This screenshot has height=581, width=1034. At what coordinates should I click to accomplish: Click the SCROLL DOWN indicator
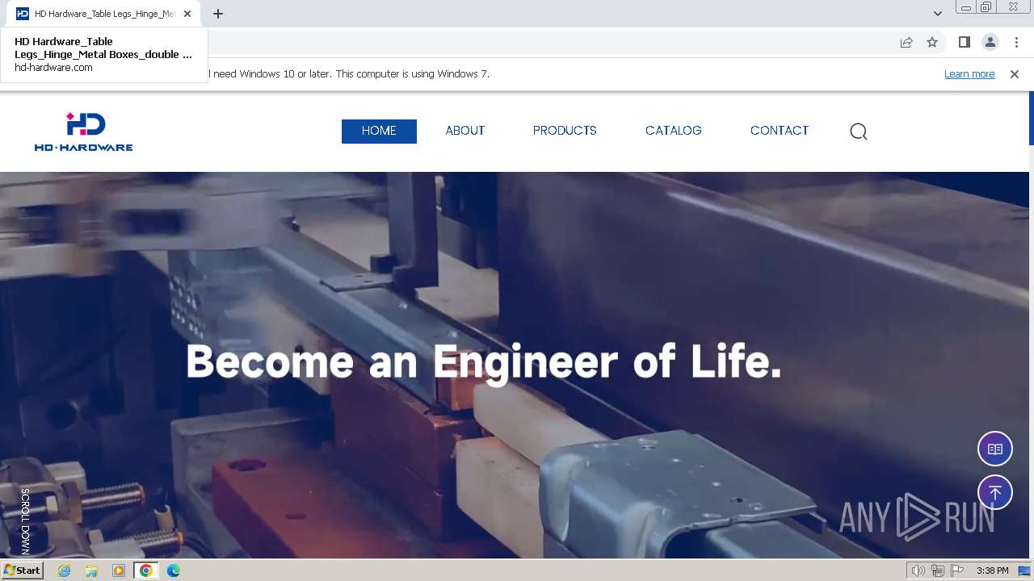coord(25,520)
